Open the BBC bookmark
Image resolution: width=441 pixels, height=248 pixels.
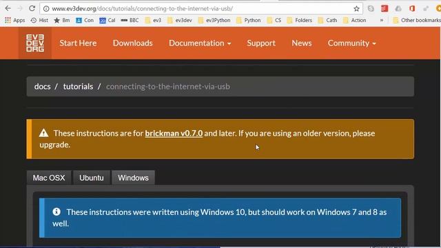click(130, 20)
